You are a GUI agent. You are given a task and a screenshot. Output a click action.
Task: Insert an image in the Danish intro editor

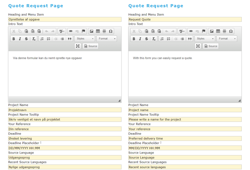click(91, 31)
